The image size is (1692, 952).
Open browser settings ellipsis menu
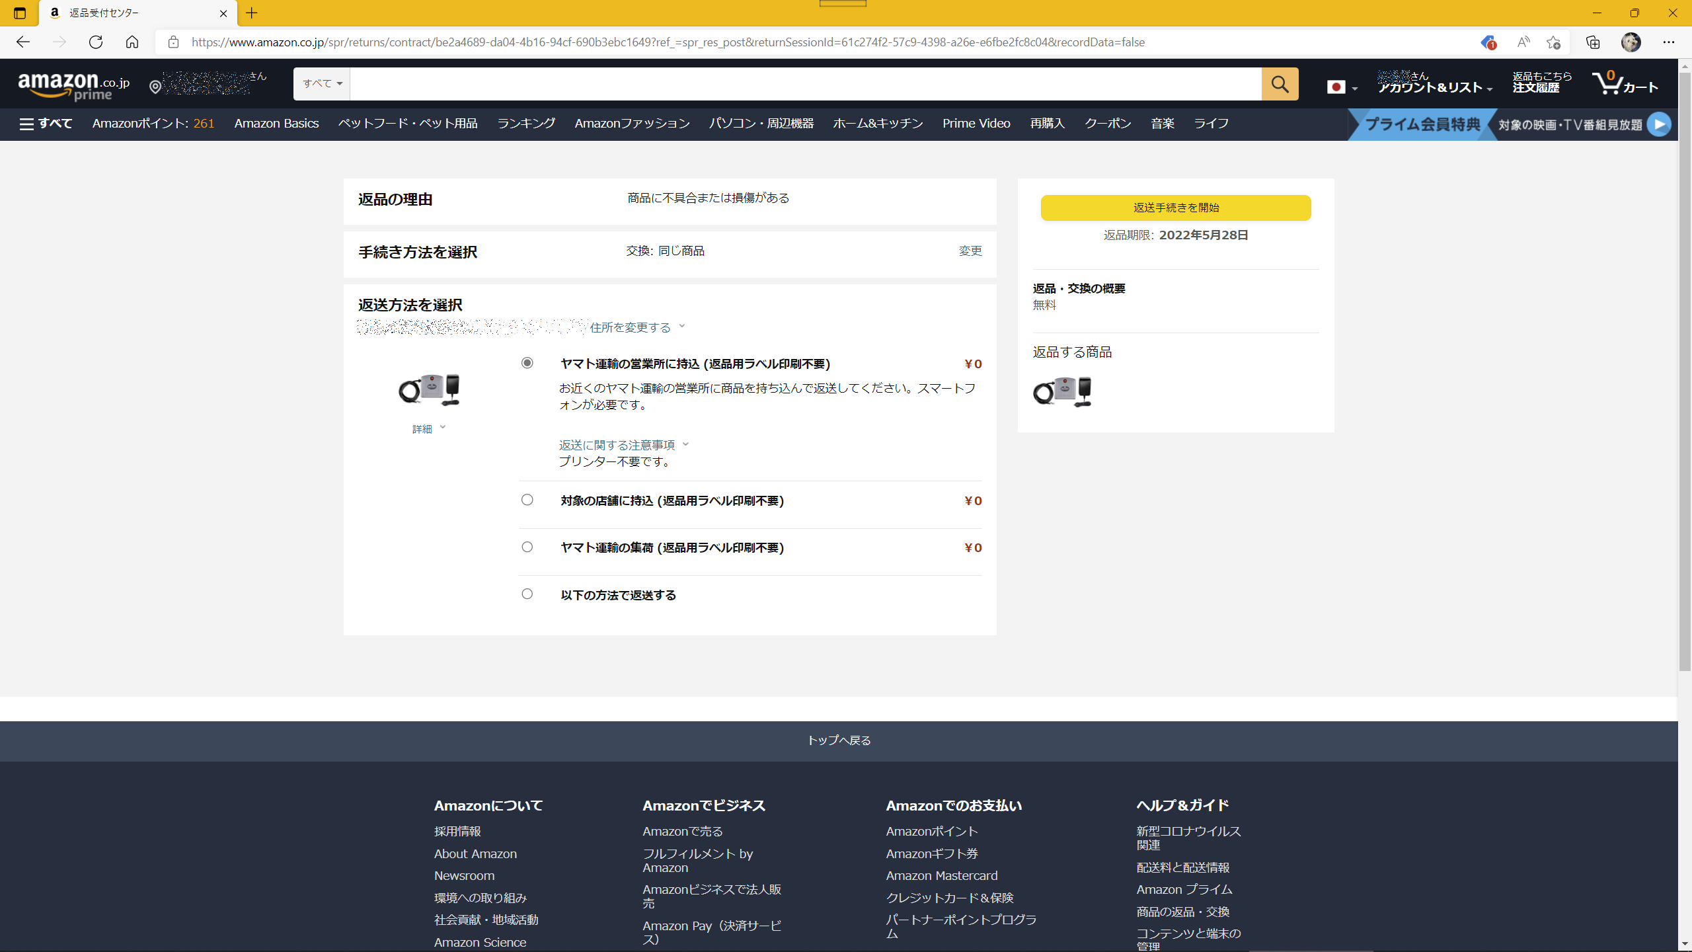pyautogui.click(x=1669, y=42)
